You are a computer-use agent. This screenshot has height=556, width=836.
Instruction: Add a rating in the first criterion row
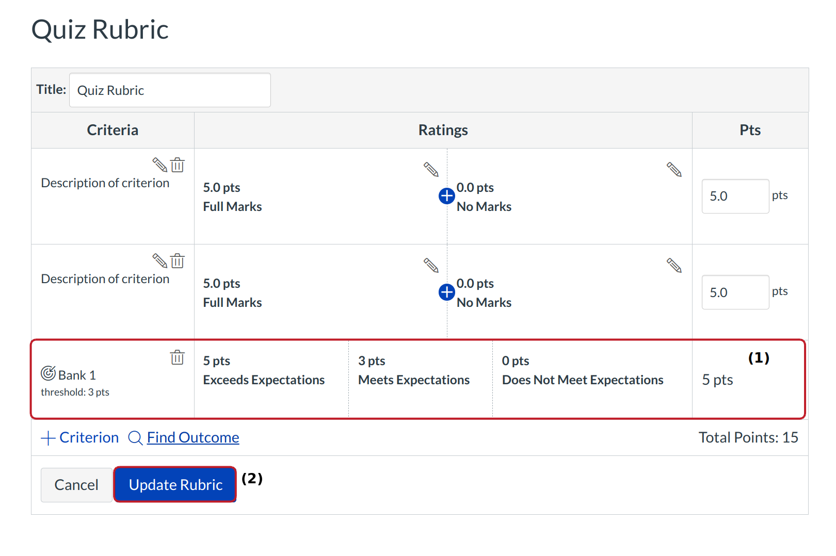[446, 196]
